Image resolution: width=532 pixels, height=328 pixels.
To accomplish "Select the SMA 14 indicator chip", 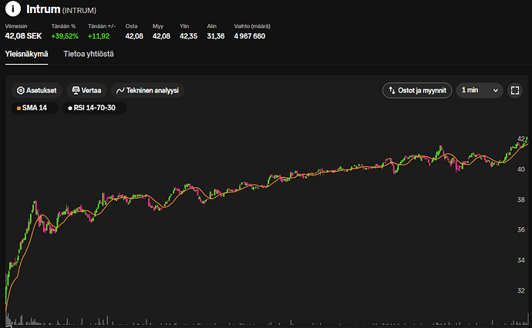I will pyautogui.click(x=35, y=108).
